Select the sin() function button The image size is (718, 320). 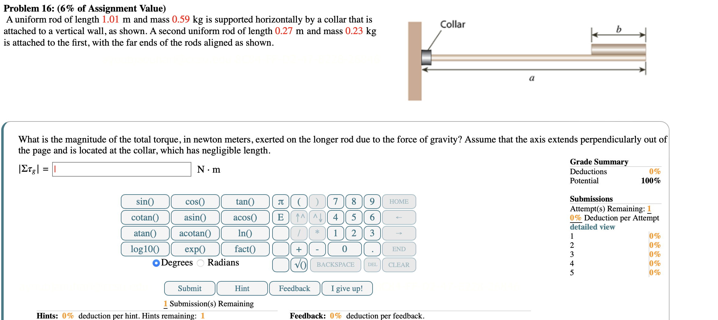tap(145, 202)
